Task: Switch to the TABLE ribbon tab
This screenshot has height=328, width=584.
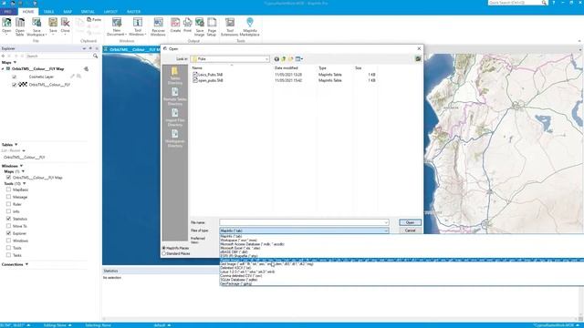Action: coord(48,12)
